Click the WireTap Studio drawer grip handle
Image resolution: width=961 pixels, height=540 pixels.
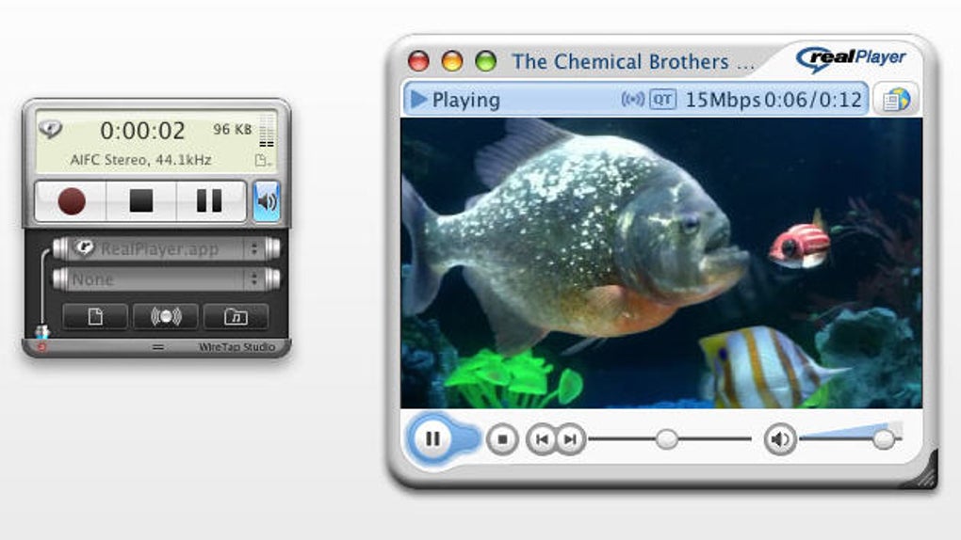coord(158,347)
